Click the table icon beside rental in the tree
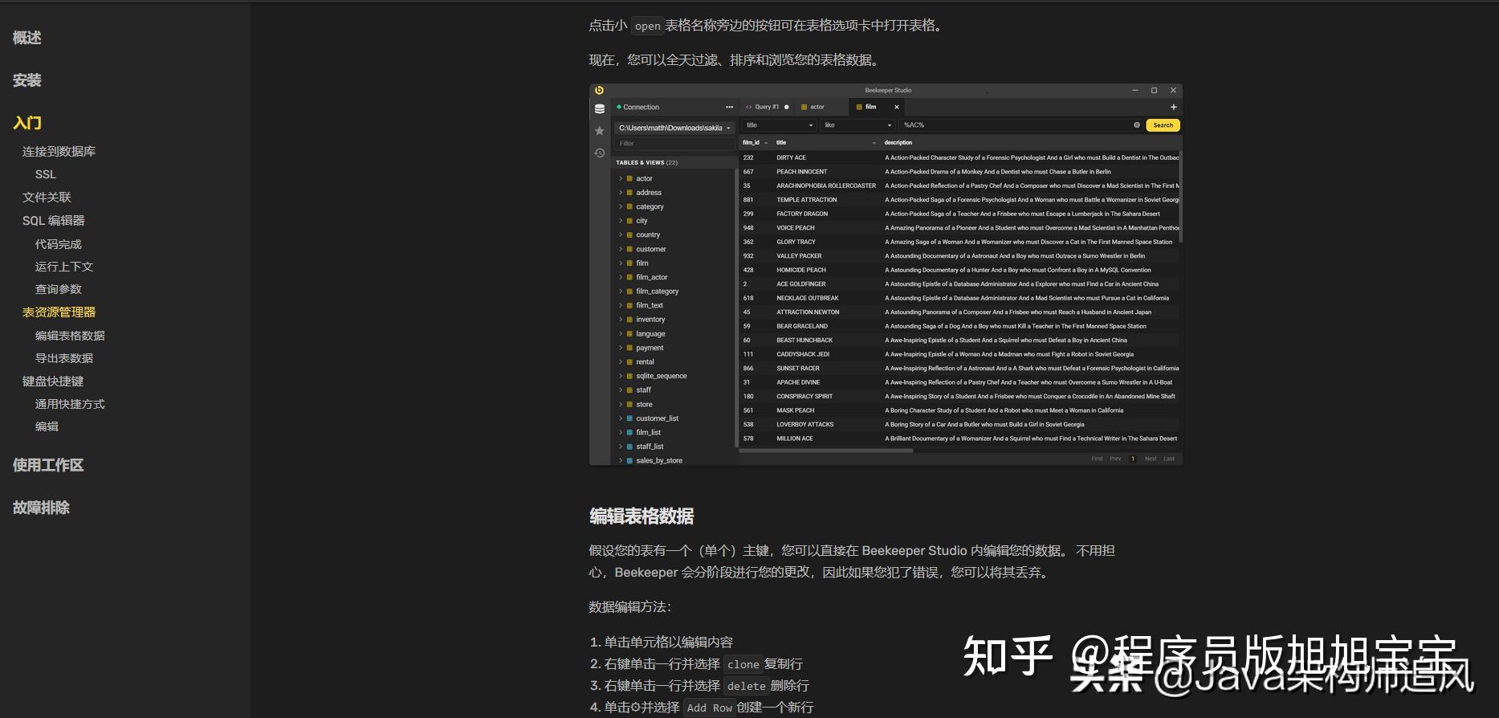1499x718 pixels. (x=629, y=362)
